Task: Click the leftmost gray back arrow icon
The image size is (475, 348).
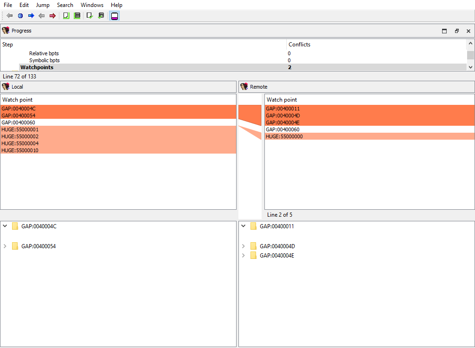Action: [x=9, y=15]
